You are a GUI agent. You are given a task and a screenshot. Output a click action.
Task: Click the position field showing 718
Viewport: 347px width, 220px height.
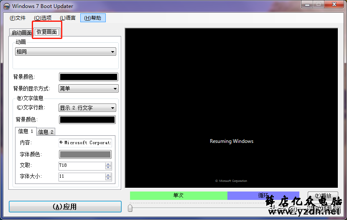point(82,166)
